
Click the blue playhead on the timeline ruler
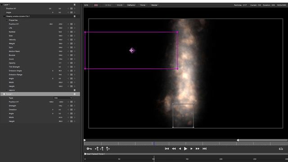[154, 144]
